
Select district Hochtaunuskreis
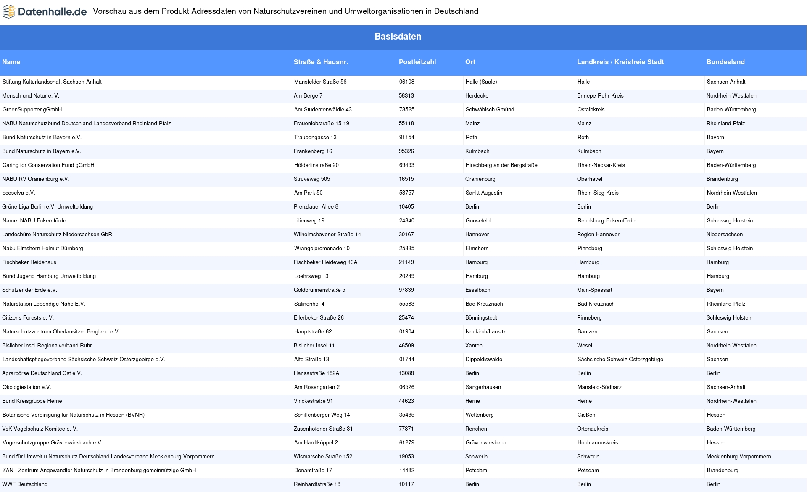click(598, 443)
